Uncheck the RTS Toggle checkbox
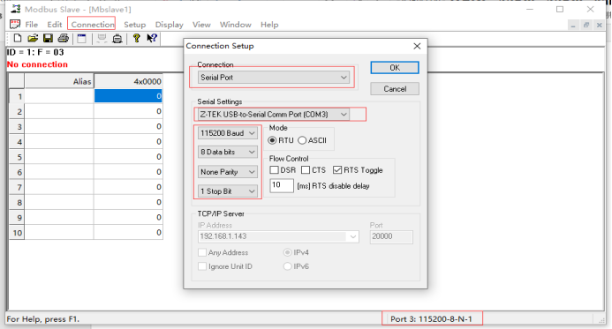 point(337,170)
